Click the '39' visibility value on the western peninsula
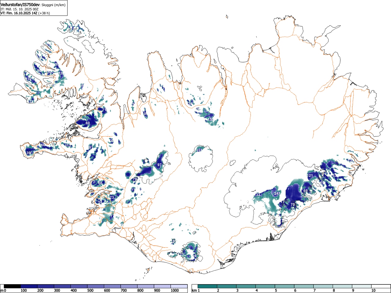 click(x=28, y=153)
